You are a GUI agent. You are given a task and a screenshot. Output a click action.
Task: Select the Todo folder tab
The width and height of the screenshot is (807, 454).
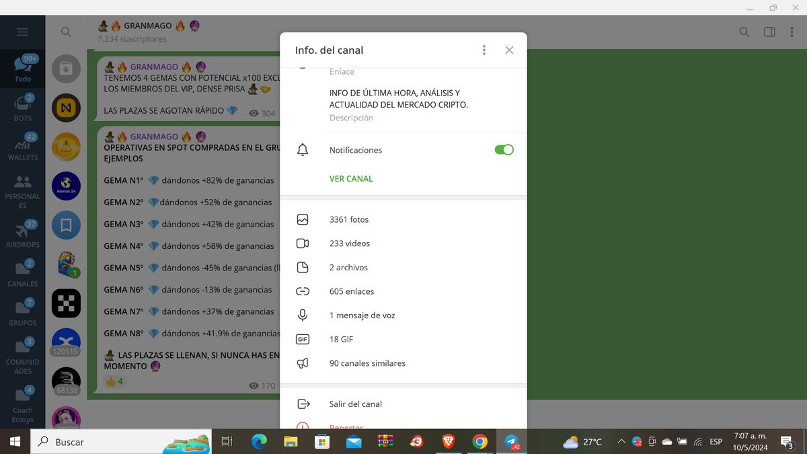(x=22, y=69)
